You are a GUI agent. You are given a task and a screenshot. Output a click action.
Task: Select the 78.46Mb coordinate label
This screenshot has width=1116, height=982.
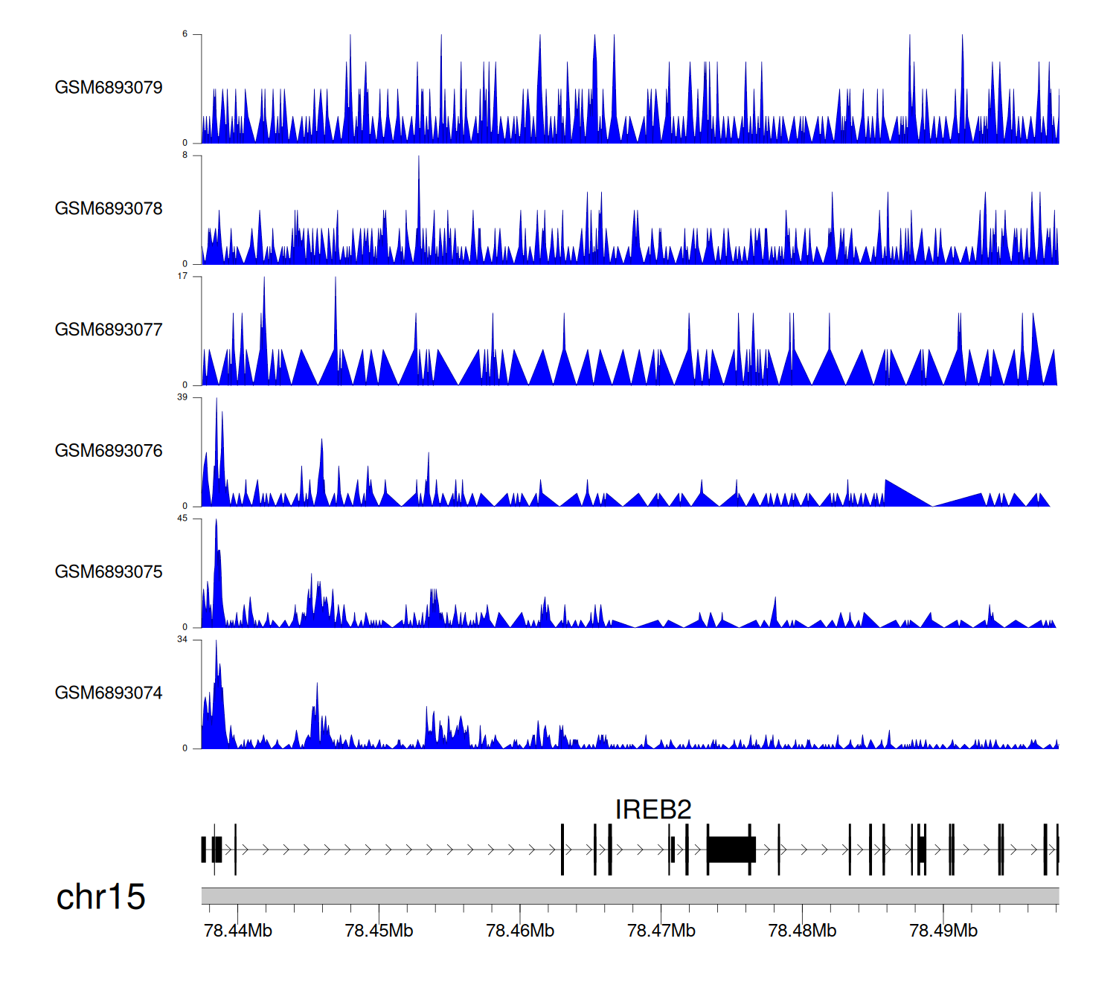coord(520,931)
